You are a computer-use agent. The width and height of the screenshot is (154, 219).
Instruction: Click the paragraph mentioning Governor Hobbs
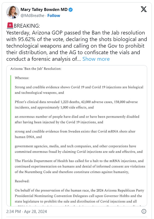(x=79, y=197)
